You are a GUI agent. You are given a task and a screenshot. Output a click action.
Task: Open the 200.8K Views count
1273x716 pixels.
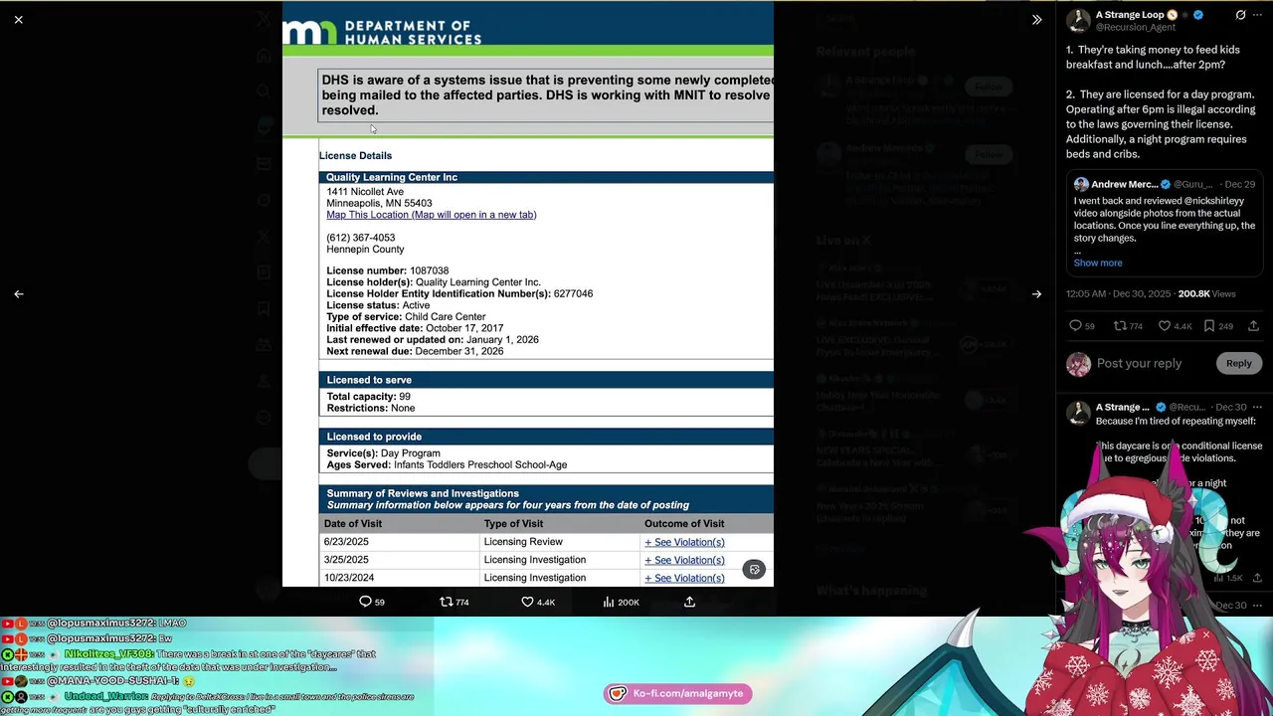(x=1206, y=294)
